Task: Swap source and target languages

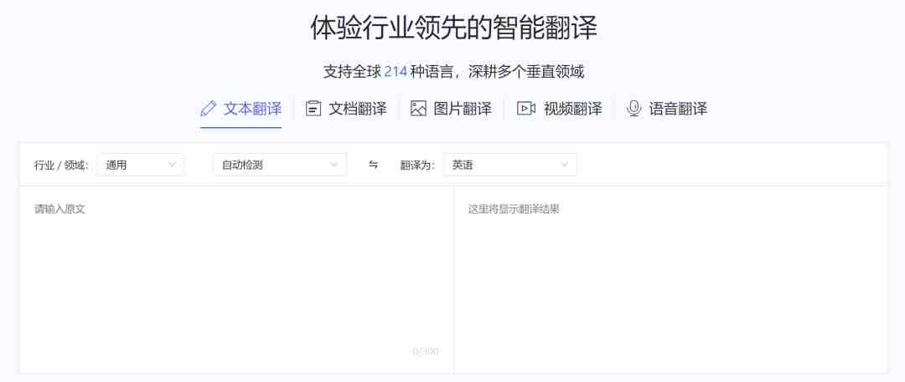Action: [x=374, y=165]
